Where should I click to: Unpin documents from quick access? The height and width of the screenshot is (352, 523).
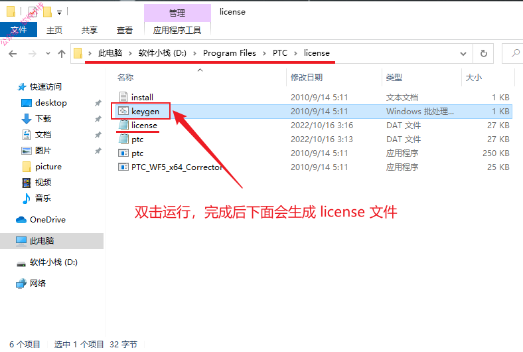[98, 135]
